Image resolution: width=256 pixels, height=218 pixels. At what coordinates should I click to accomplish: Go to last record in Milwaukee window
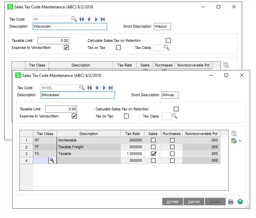(111, 88)
